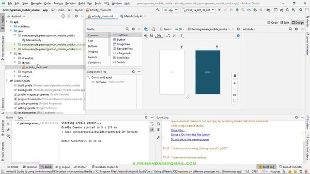The height and width of the screenshot is (174, 310).
Task: Toggle the Build panel eye icon
Action: click(8, 136)
